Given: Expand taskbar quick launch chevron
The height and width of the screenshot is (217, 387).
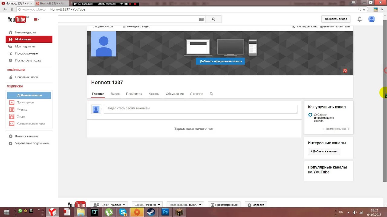Looking at the screenshot, I should (39, 210).
